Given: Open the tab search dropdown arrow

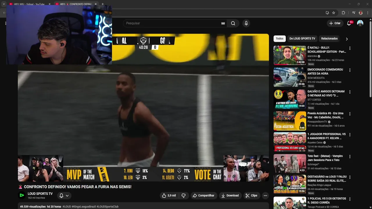Looking at the screenshot, I should coord(4,4).
